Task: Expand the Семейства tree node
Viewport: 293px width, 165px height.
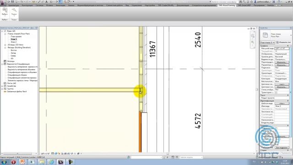Action: click(2, 86)
